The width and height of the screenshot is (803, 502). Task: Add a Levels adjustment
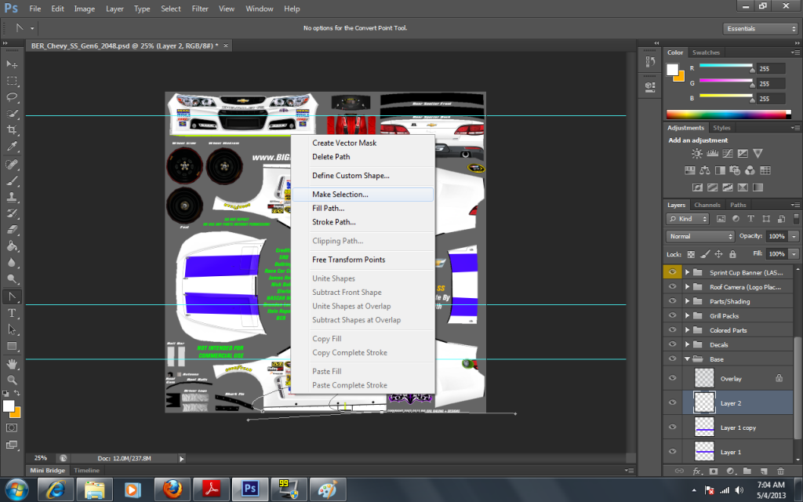coord(712,153)
